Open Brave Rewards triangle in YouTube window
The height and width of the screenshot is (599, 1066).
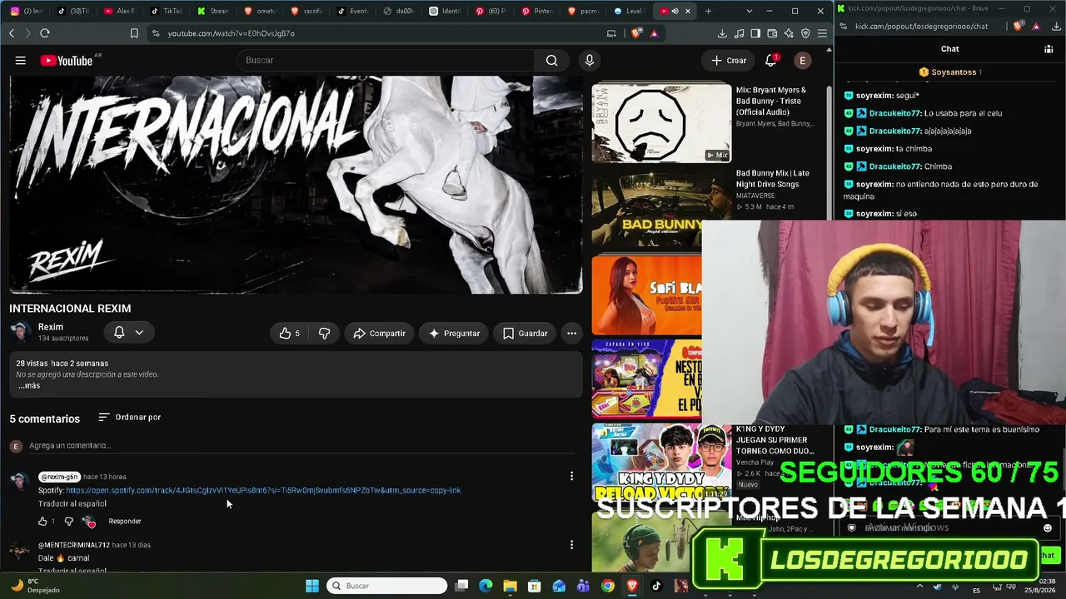point(654,33)
